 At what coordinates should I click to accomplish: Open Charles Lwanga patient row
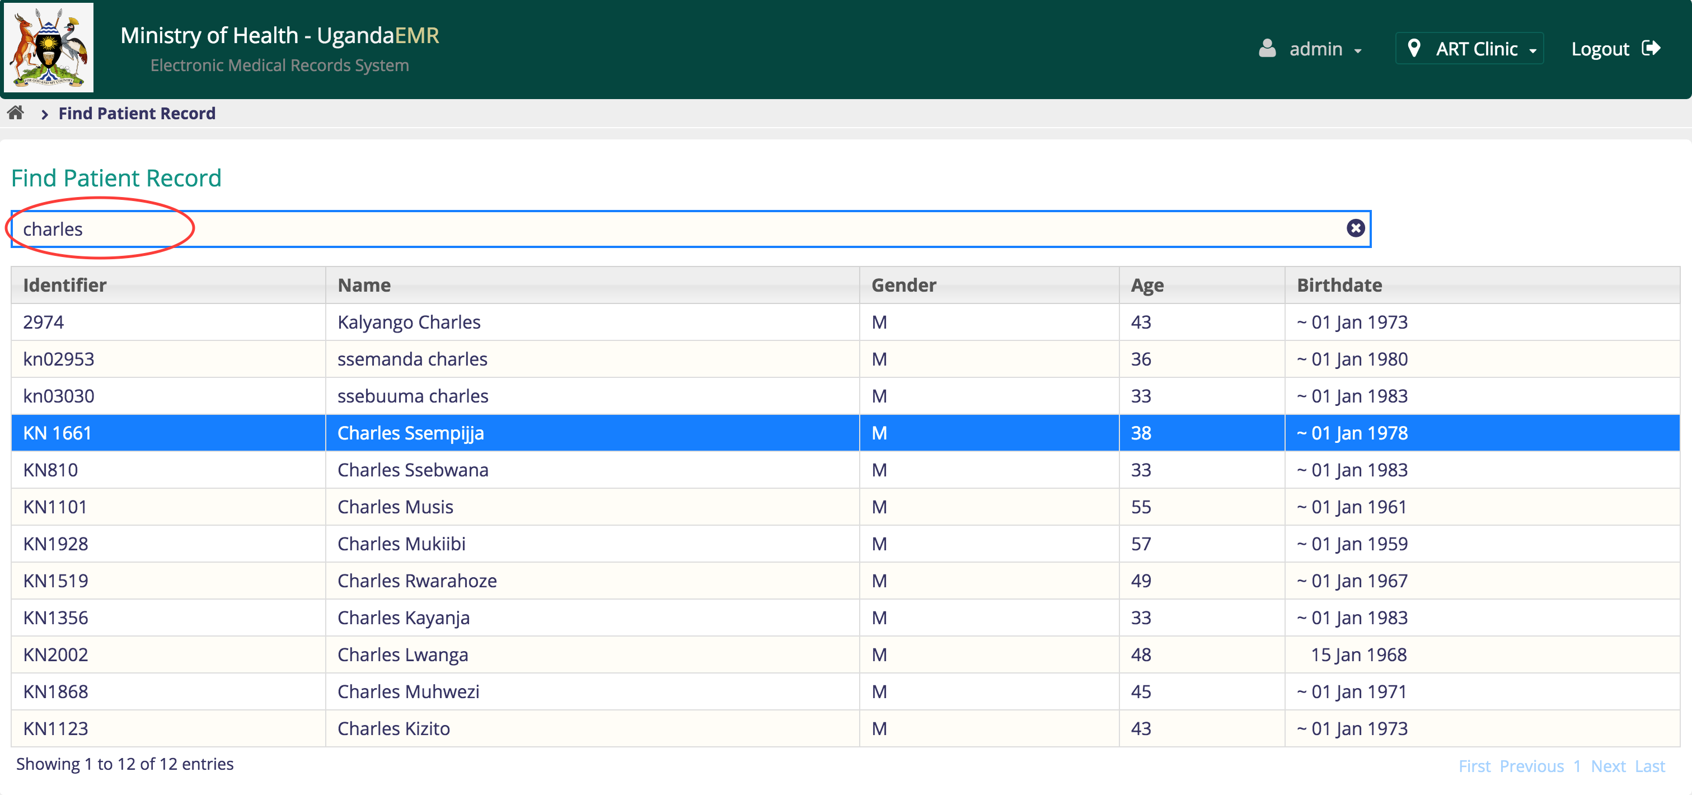[402, 655]
